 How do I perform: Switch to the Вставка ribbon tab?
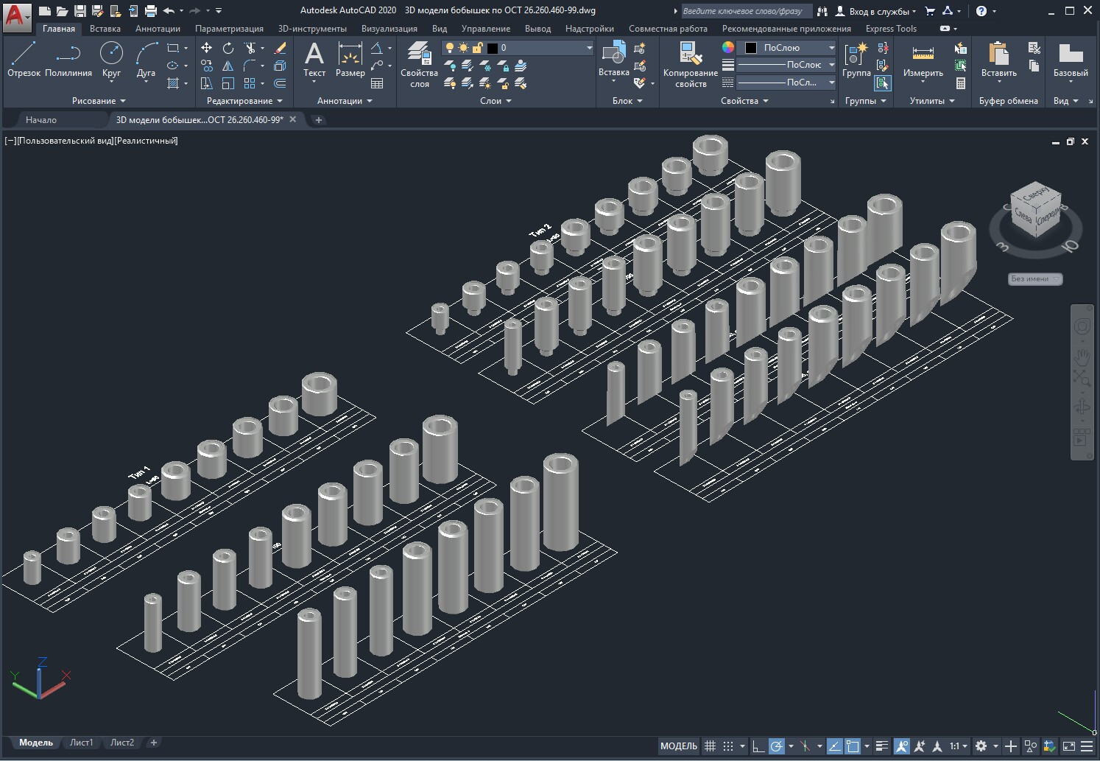pos(105,29)
